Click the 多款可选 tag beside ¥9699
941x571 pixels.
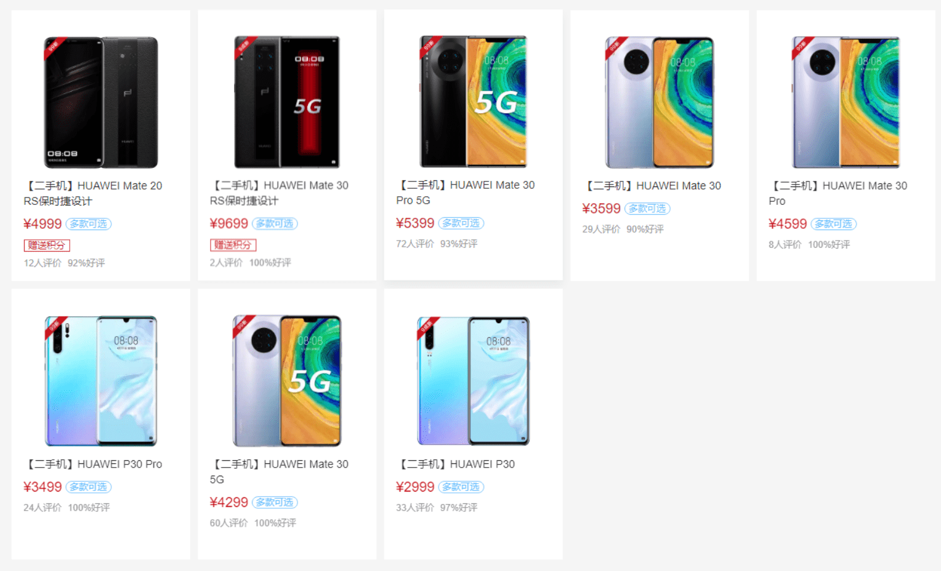pyautogui.click(x=275, y=223)
